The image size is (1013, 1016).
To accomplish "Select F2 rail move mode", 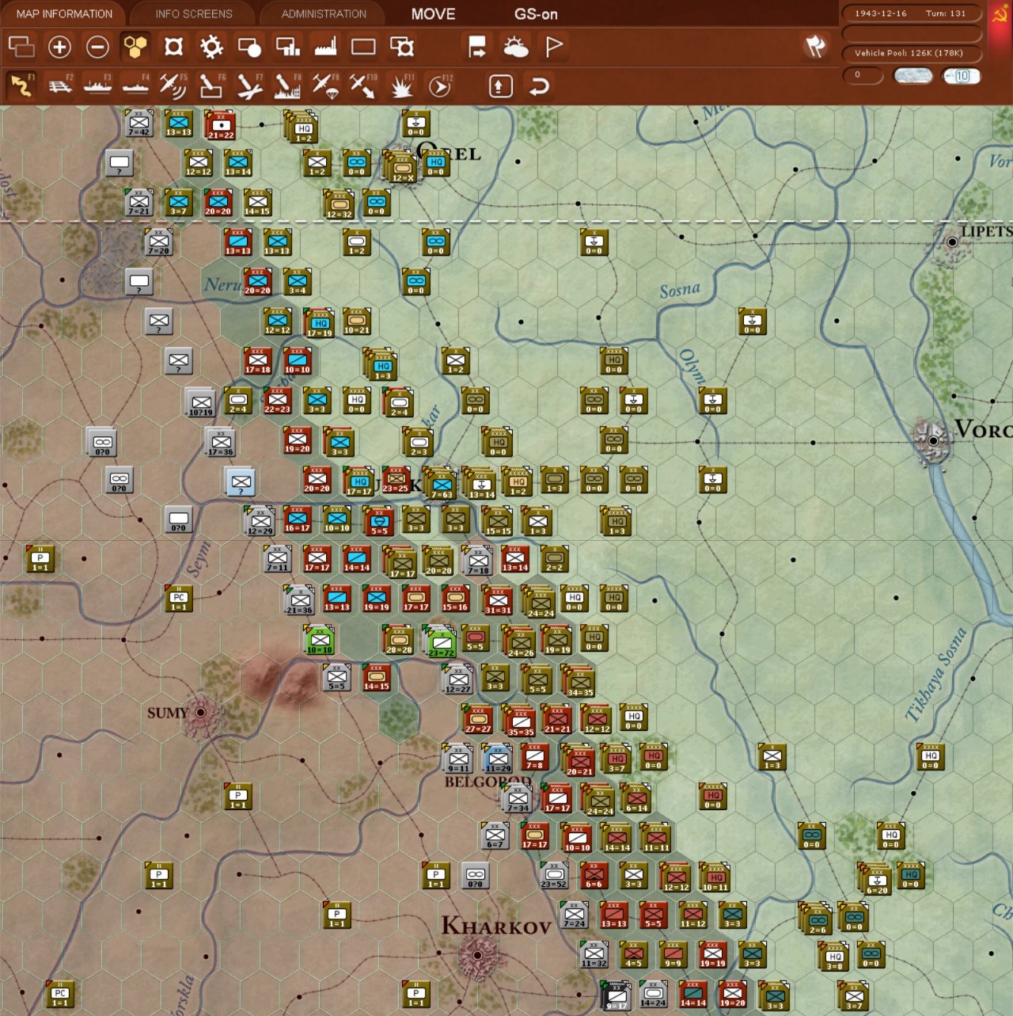I will [x=59, y=86].
